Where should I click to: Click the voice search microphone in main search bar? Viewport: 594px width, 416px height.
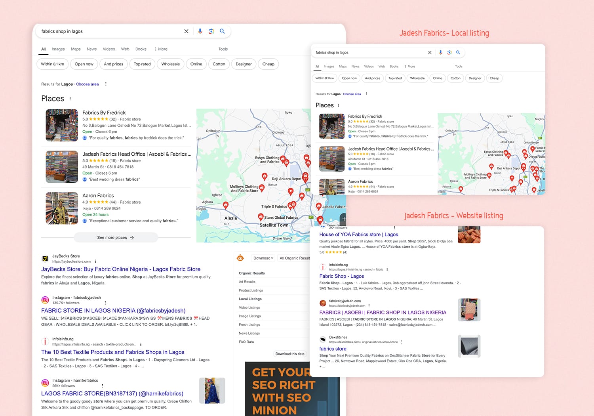click(200, 31)
